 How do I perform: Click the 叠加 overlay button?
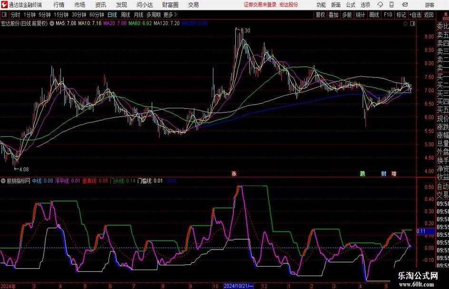(334, 15)
